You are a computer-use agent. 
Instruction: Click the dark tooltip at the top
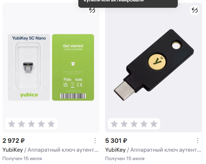(128, 4)
